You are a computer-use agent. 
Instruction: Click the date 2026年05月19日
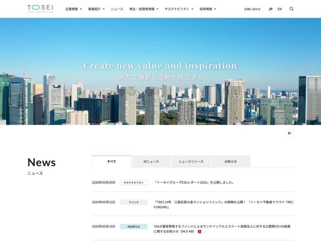point(104,227)
